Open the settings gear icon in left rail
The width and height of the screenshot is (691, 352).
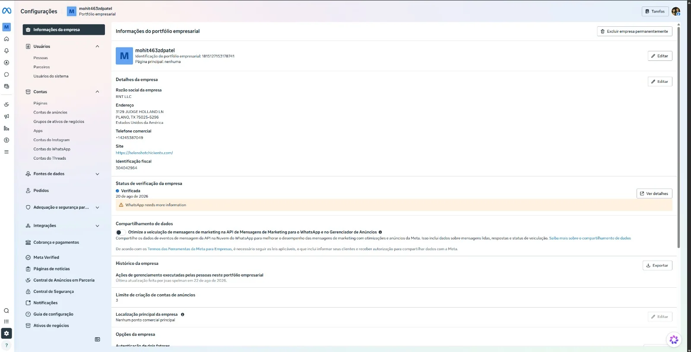[x=6, y=333]
